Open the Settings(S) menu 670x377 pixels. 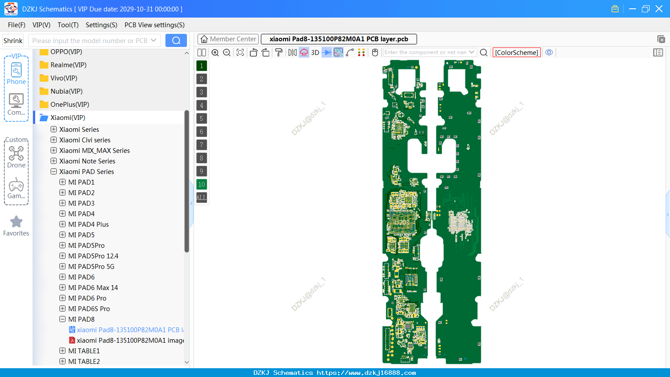tap(101, 25)
